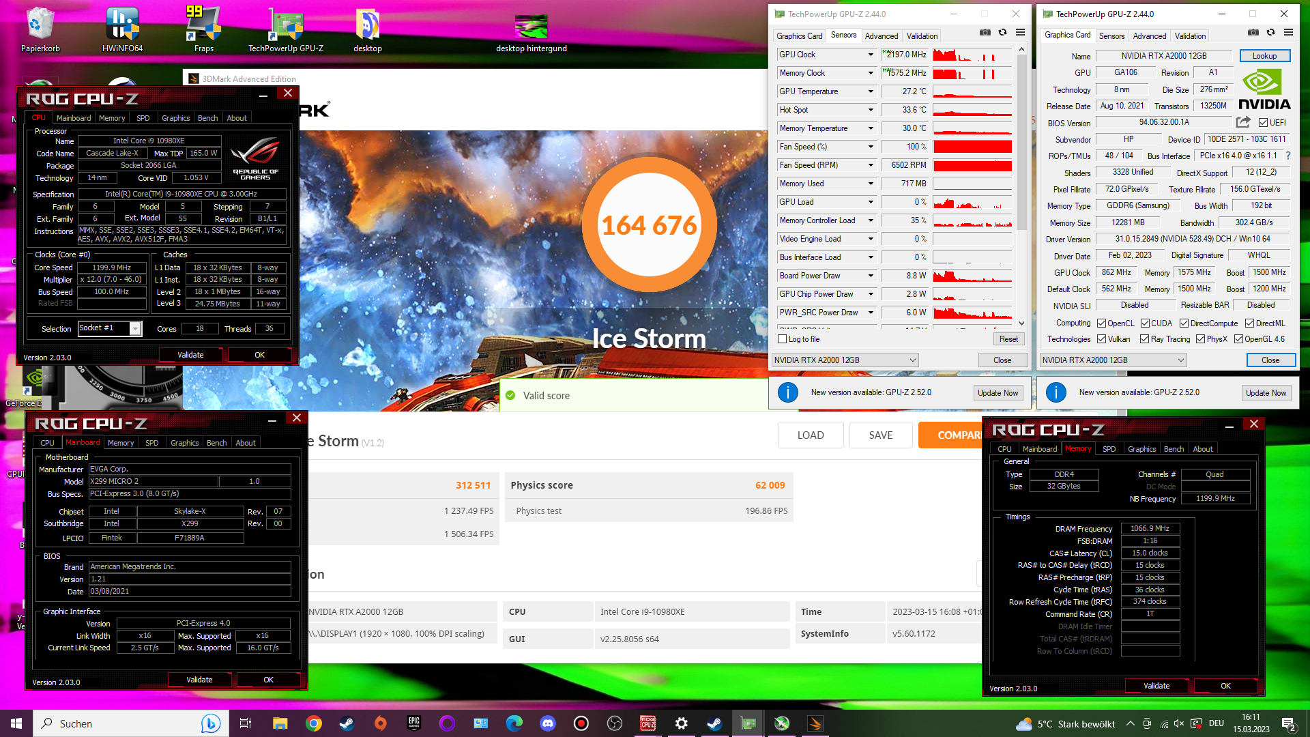Expand the GPU Clock sensor dropdown
Viewport: 1310px width, 737px height.
pos(870,55)
